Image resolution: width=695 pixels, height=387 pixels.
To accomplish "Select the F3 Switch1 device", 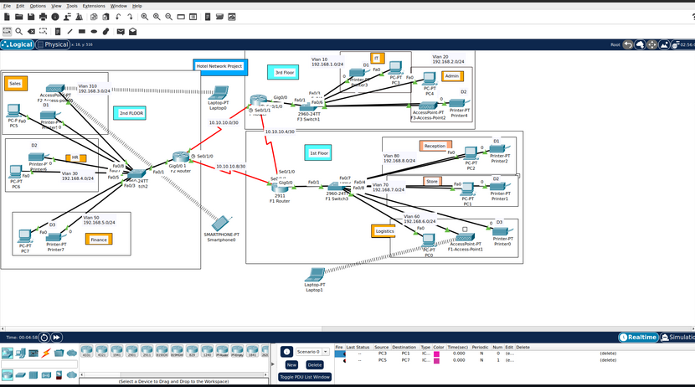I will (308, 108).
